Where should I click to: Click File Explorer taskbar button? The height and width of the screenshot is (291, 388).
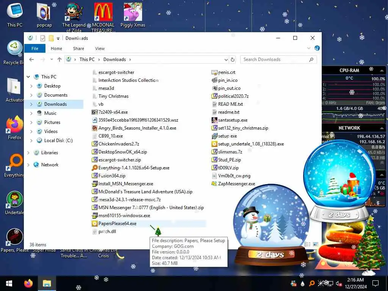click(x=47, y=283)
